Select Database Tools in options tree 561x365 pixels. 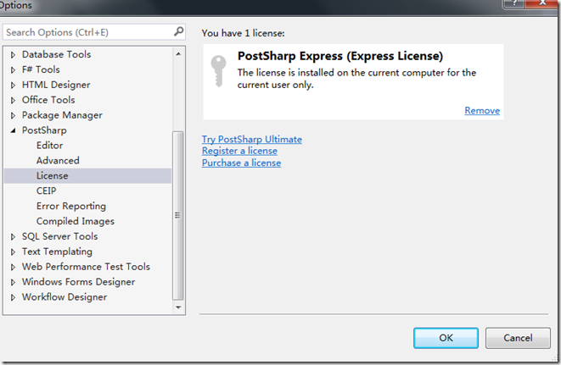[57, 54]
